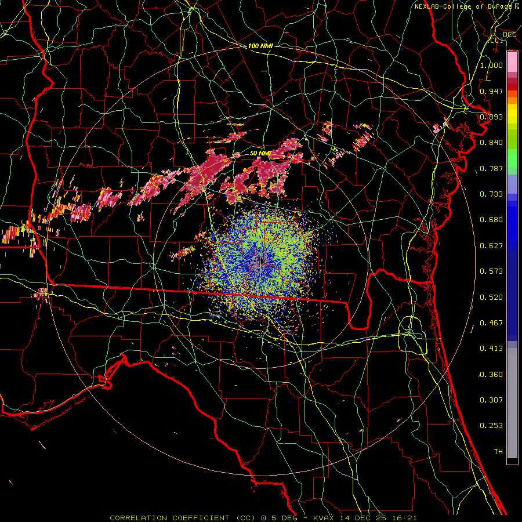
Task: Select the 0.467 scale value
Action: [x=491, y=323]
